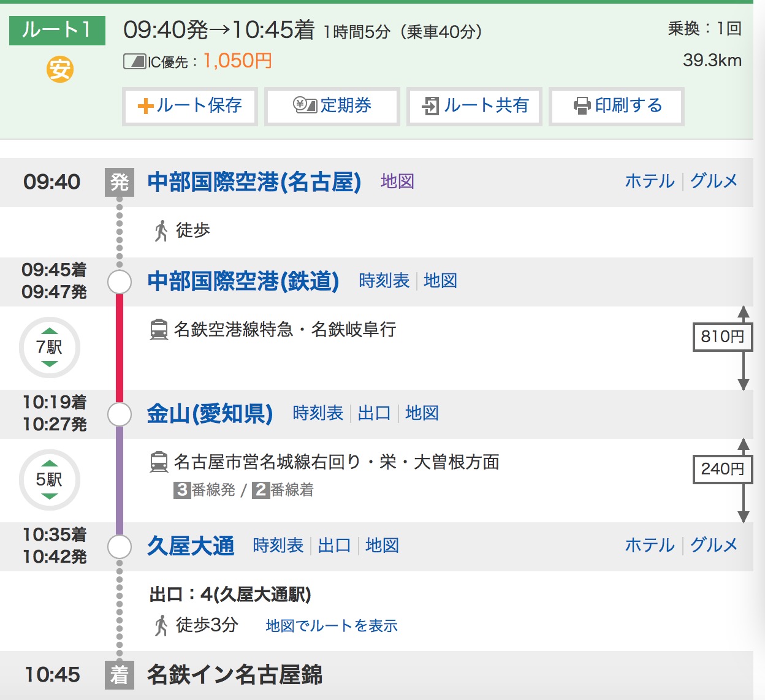Click the ルート保存 button
This screenshot has height=700, width=765.
[x=189, y=106]
